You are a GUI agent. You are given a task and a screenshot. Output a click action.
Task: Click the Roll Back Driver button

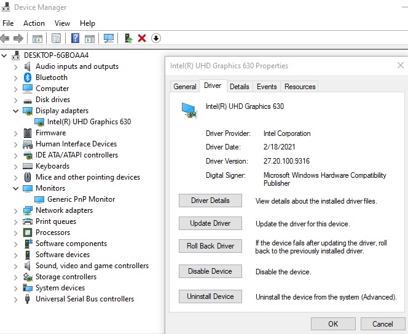click(x=210, y=246)
